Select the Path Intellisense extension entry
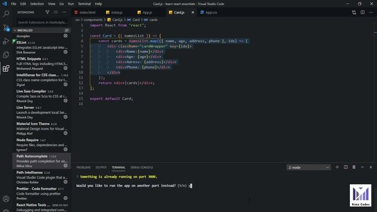 41,177
